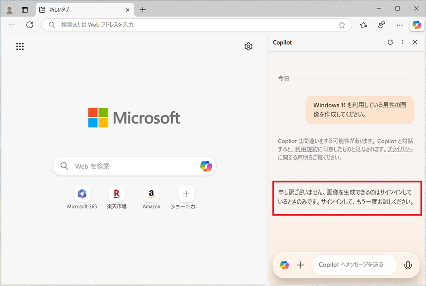Open the プライバシーに関する声明 link
The height and width of the screenshot is (286, 426).
tap(345, 153)
